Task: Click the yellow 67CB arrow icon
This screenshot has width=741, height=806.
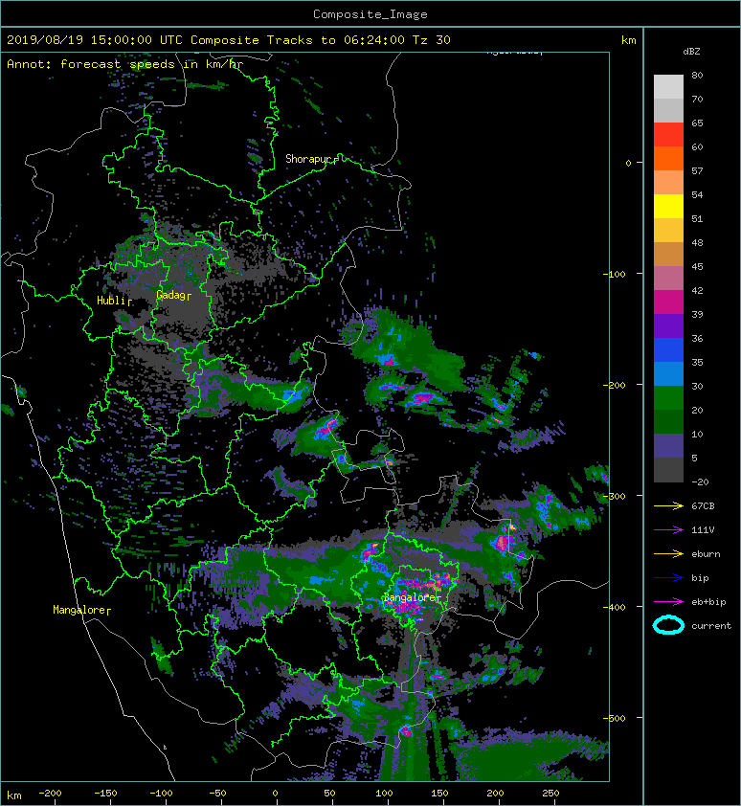Action: (668, 506)
